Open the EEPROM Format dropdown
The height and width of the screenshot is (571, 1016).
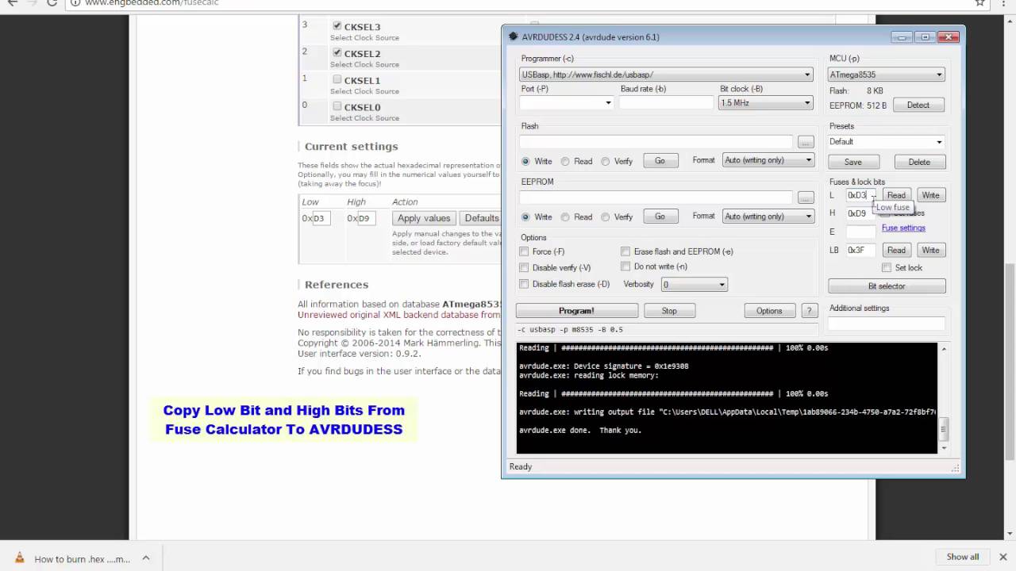click(768, 216)
